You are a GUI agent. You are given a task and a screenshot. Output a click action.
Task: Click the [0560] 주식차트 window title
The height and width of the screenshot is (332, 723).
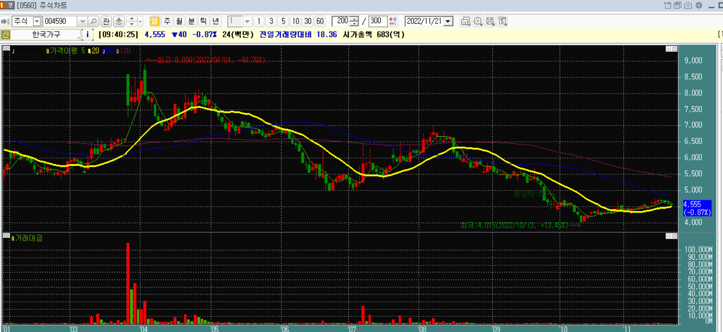(41, 6)
